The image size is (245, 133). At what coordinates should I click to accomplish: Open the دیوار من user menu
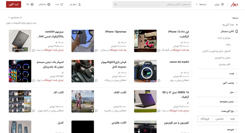tap(75, 5)
